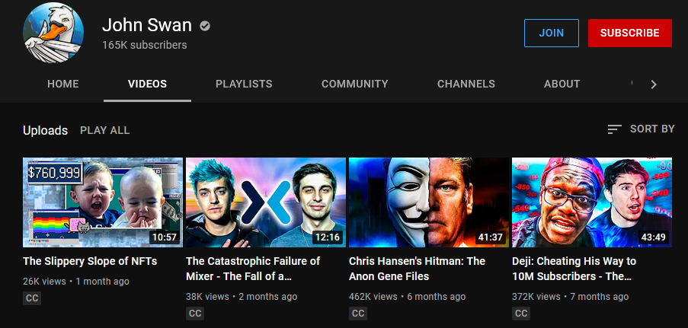Go to the ABOUT tab
Viewport: 688px width, 328px height.
tap(562, 84)
